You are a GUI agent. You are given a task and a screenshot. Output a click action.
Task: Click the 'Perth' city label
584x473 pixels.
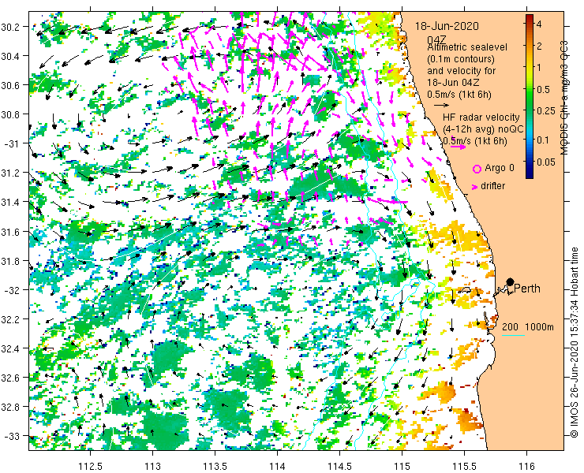[527, 289]
